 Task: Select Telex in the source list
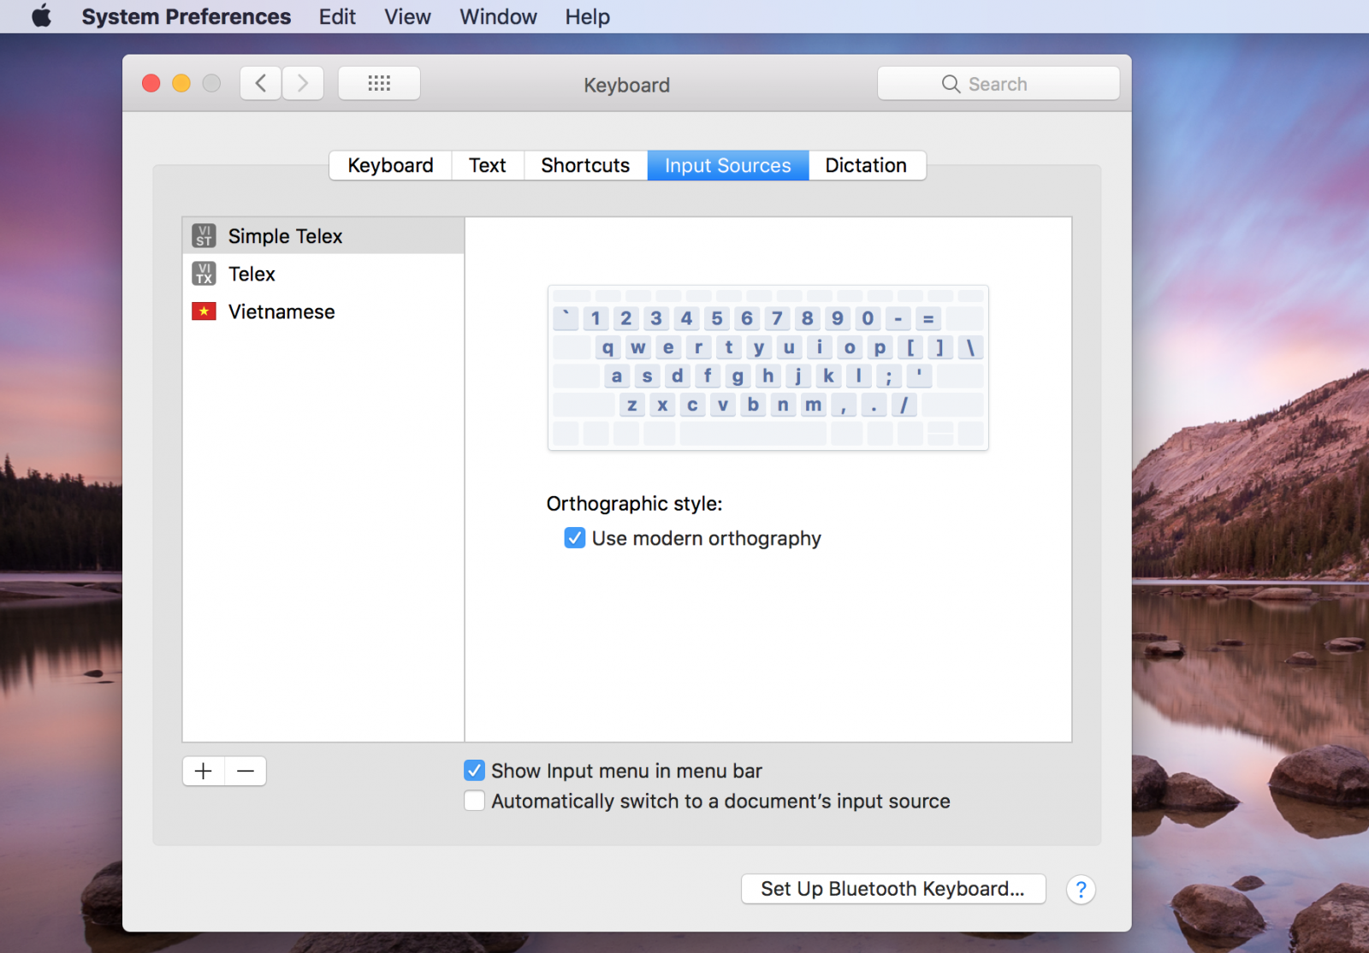tap(323, 274)
